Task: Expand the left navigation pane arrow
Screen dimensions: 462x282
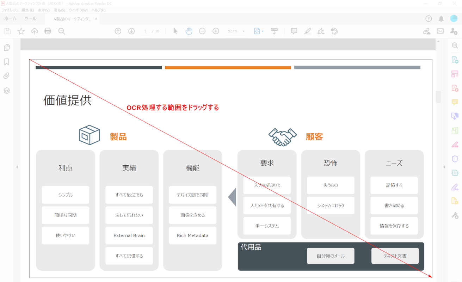Action: (17, 167)
